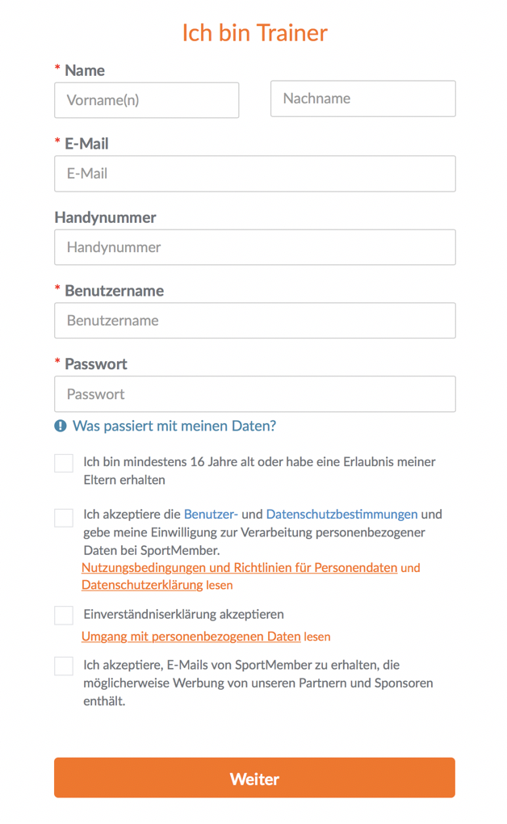Click into the E-Mail field

tap(255, 174)
